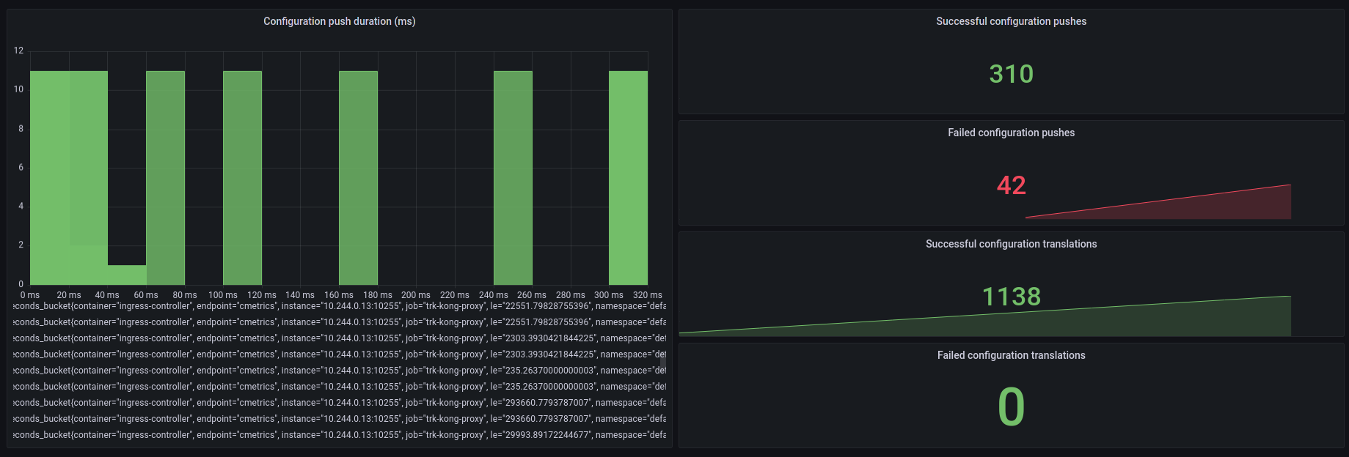Click the "240 ms" x-axis label
The image size is (1349, 457).
pos(494,295)
